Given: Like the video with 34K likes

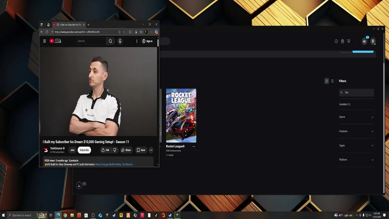Looking at the screenshot, I should [x=105, y=150].
